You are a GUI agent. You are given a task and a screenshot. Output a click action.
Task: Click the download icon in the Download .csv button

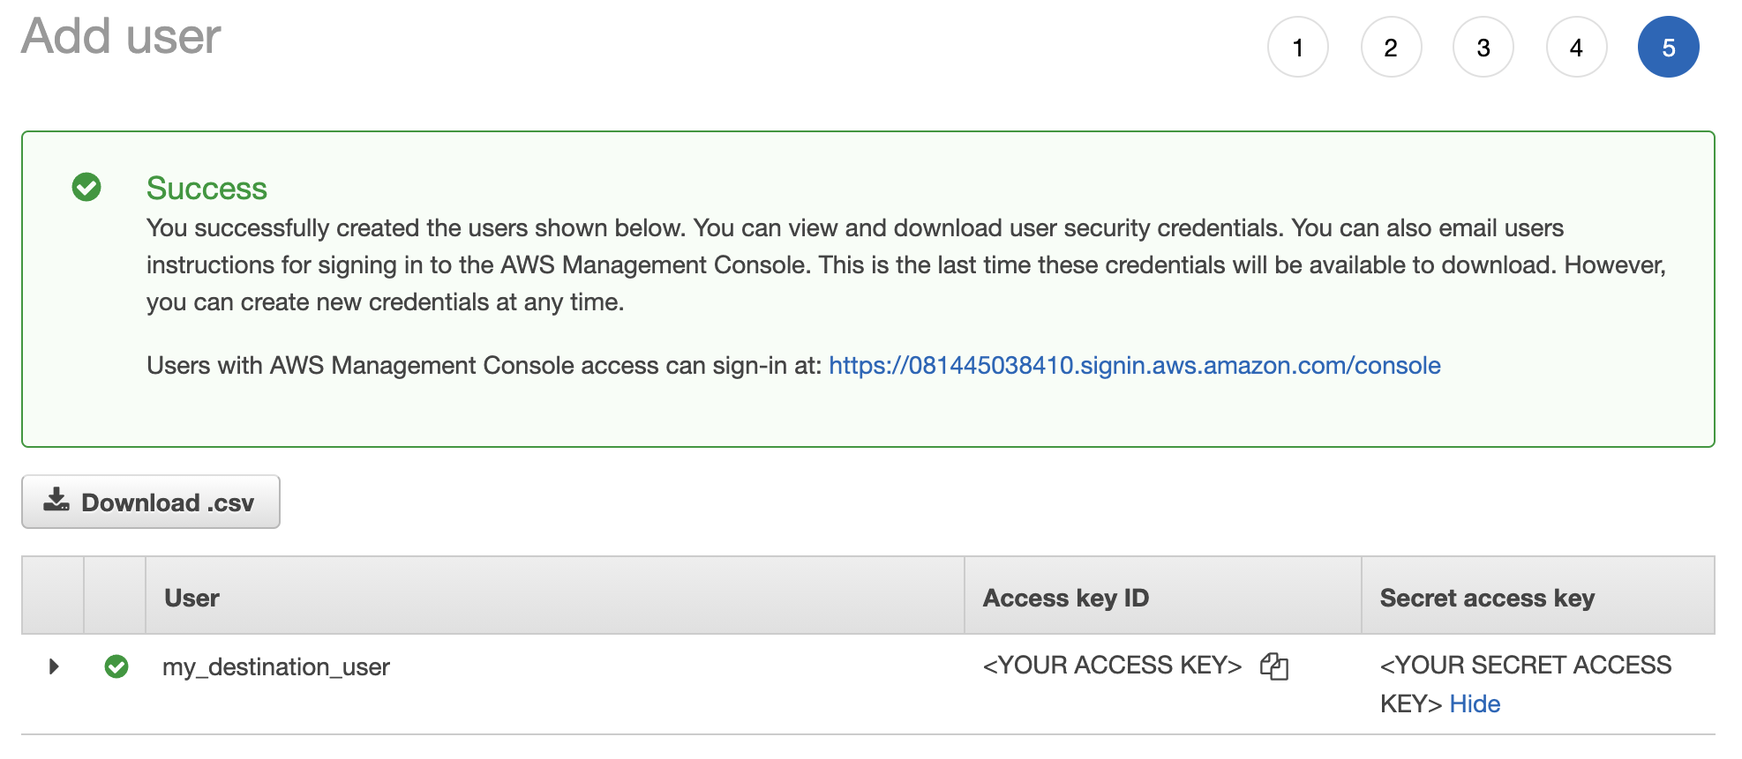(56, 501)
